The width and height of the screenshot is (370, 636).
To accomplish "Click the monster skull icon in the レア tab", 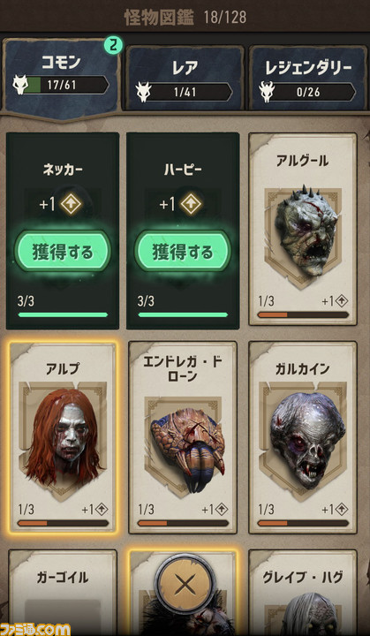I will (143, 92).
